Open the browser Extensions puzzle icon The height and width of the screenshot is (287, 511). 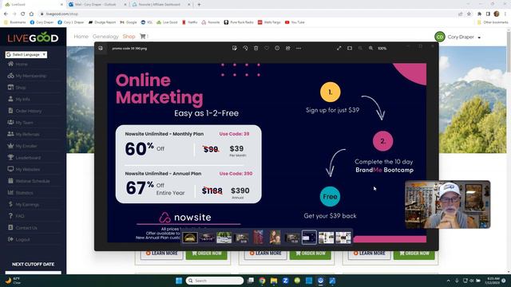coord(479,14)
